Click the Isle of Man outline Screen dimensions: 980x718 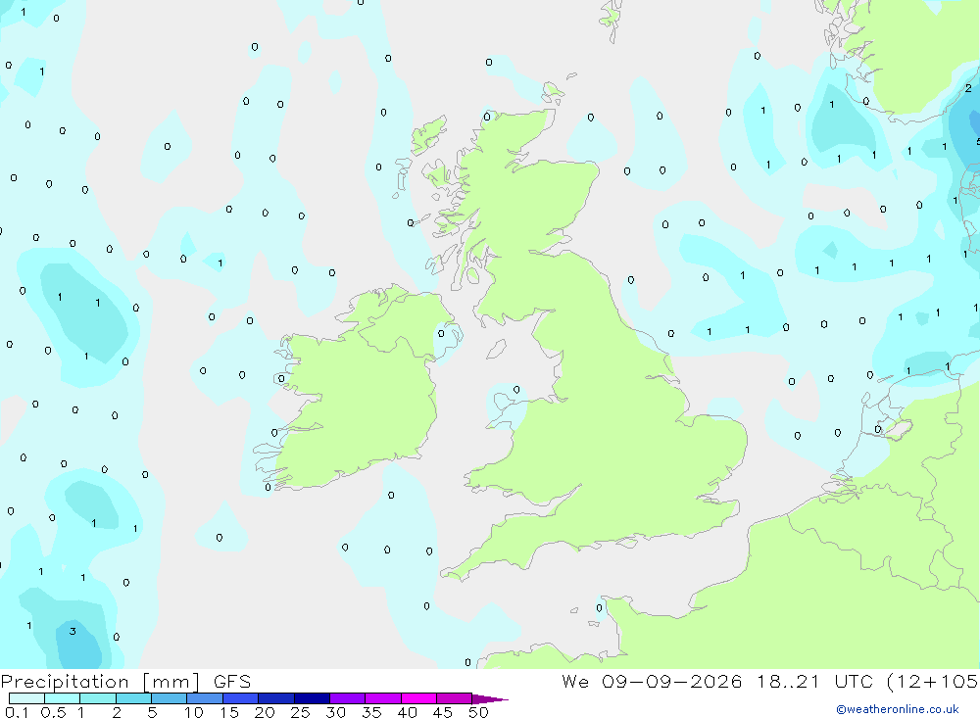click(496, 349)
